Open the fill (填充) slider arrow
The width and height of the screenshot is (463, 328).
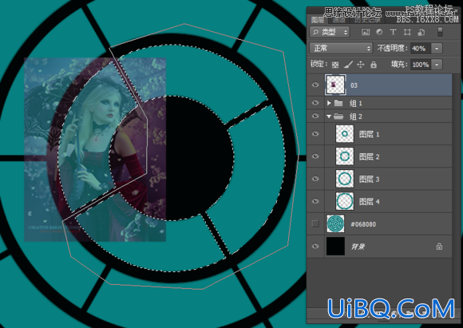(x=437, y=65)
